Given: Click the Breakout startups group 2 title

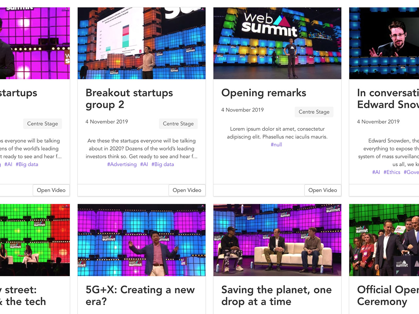Looking at the screenshot, I should (129, 99).
